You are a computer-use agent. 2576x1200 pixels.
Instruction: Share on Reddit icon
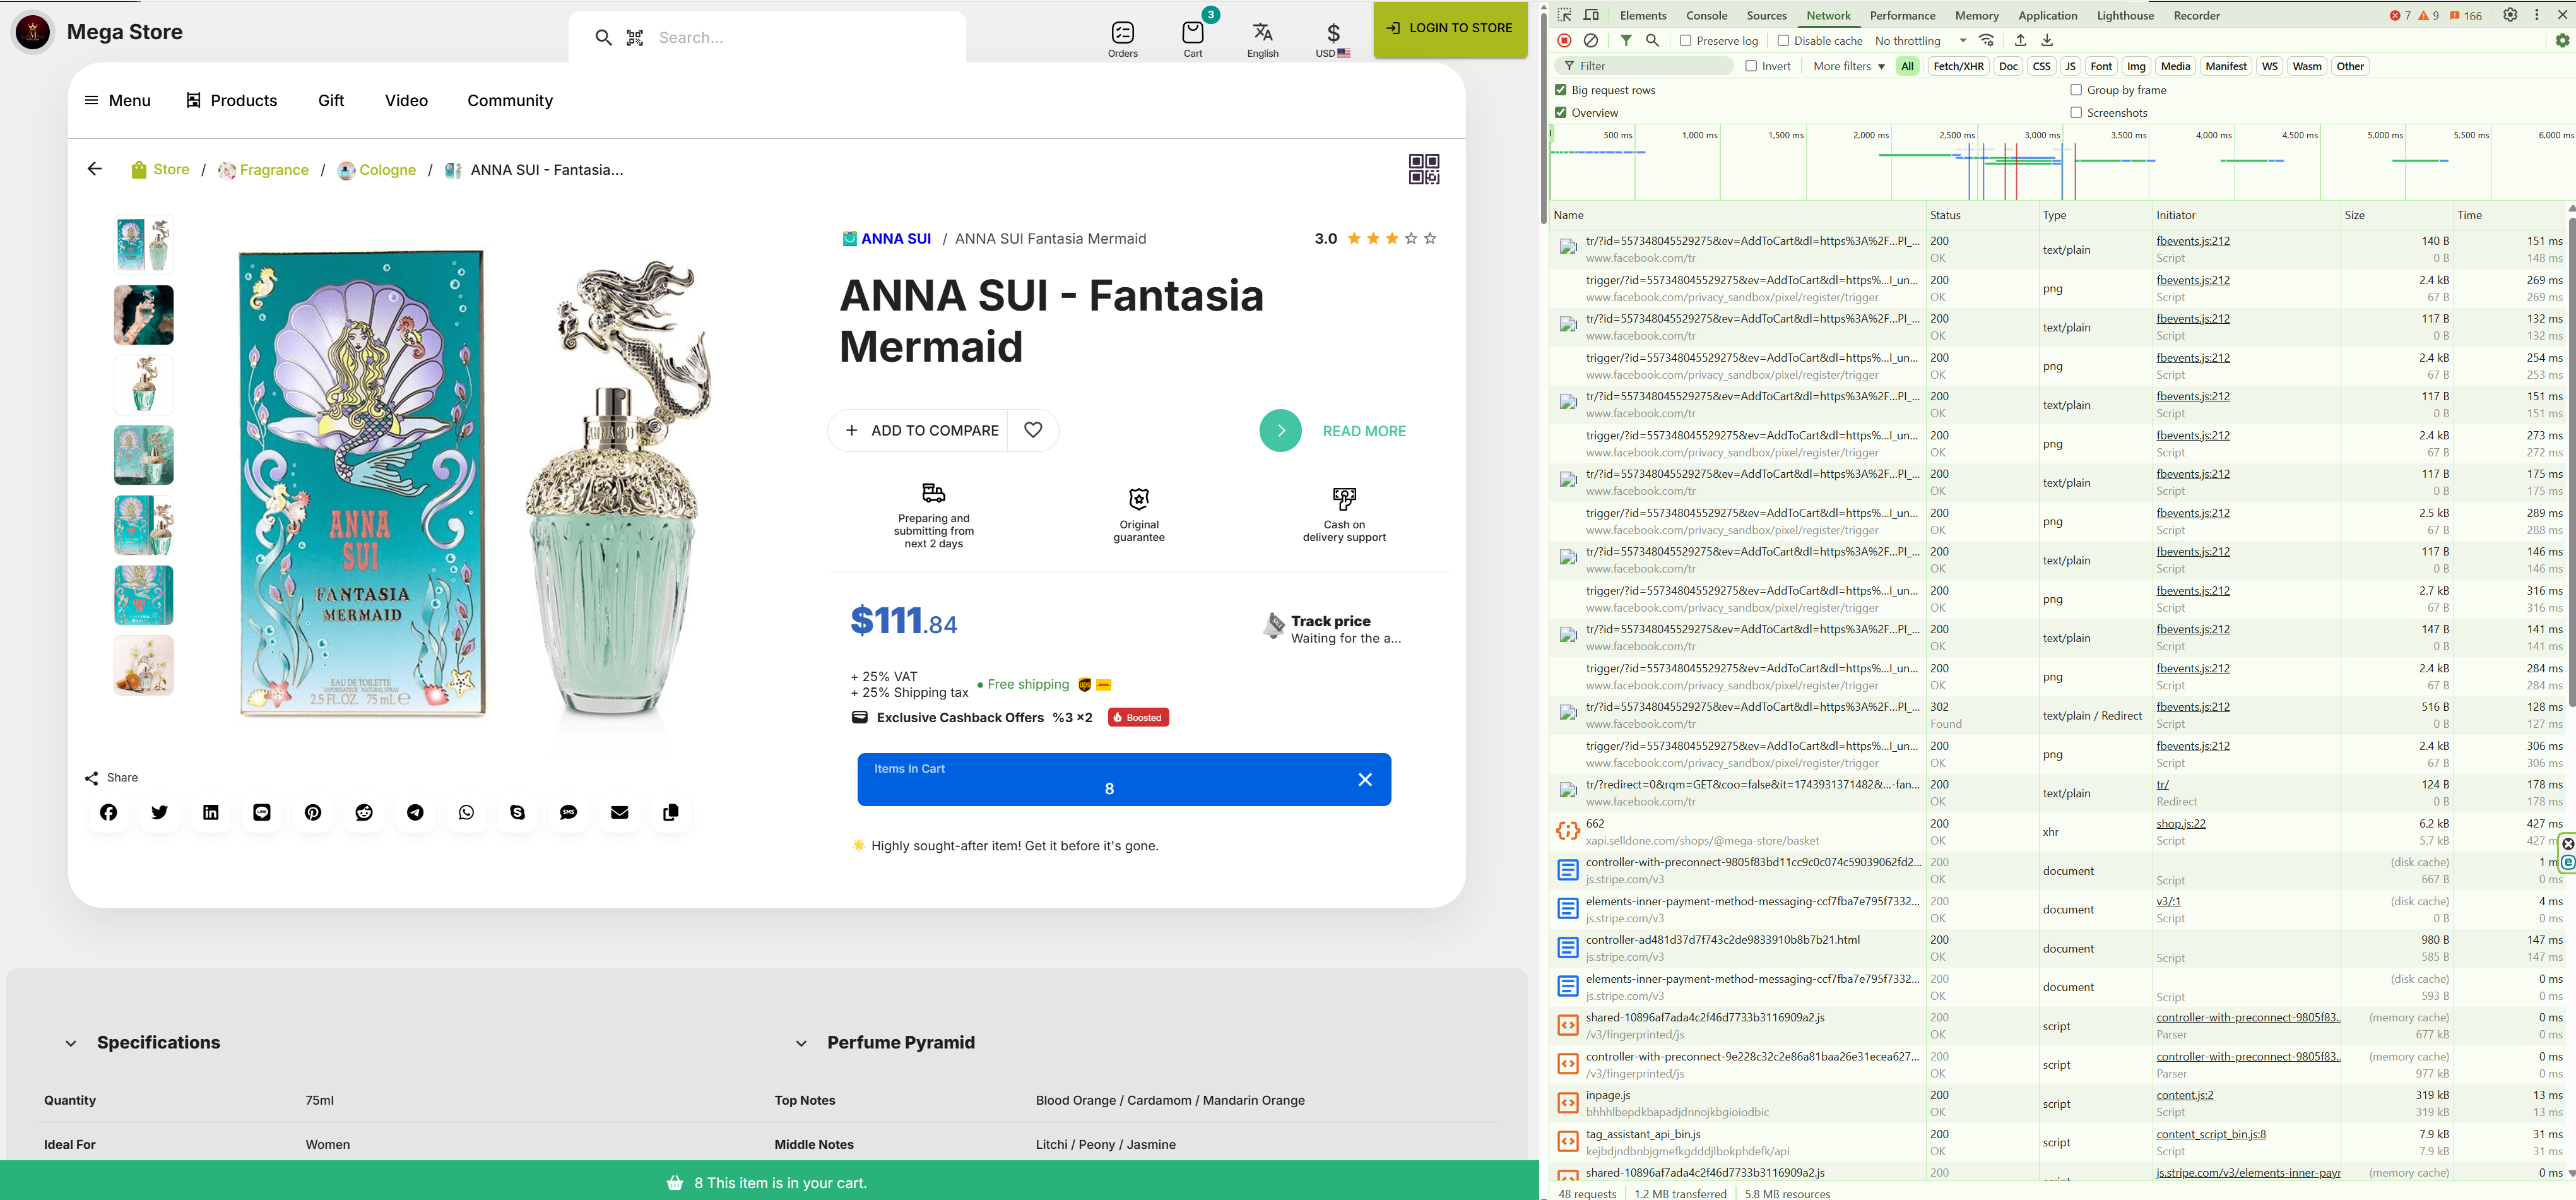click(x=364, y=812)
